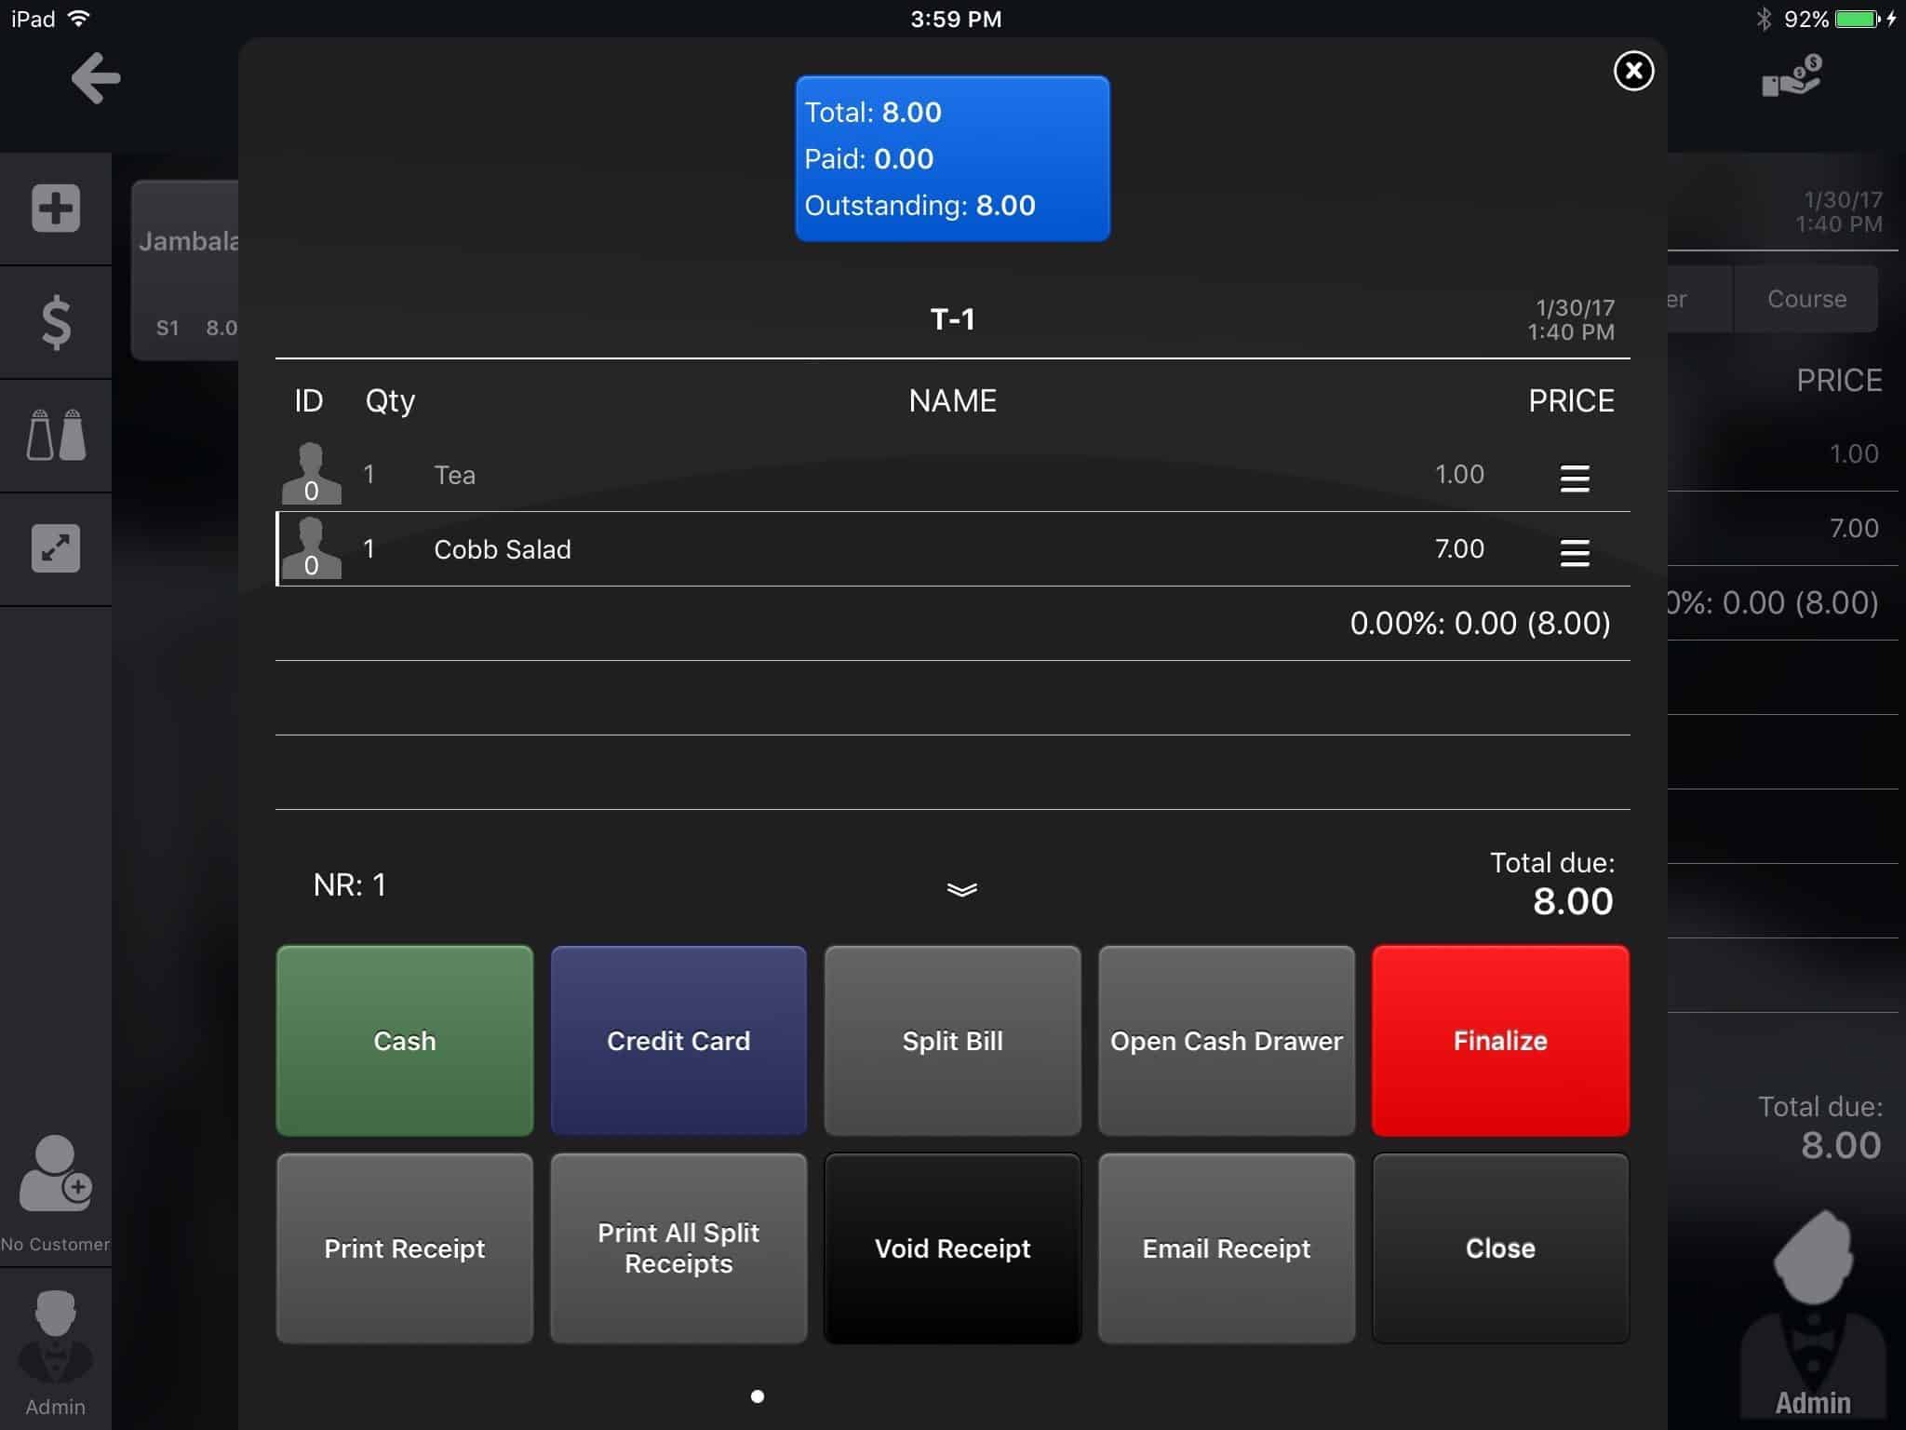
Task: Click the blue Total/Paid/Outstanding summary box
Action: tap(952, 158)
